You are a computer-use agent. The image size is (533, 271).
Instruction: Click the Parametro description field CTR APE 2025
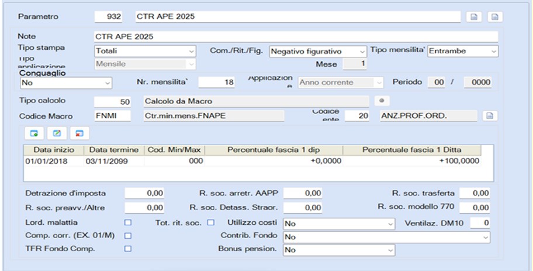(x=298, y=17)
